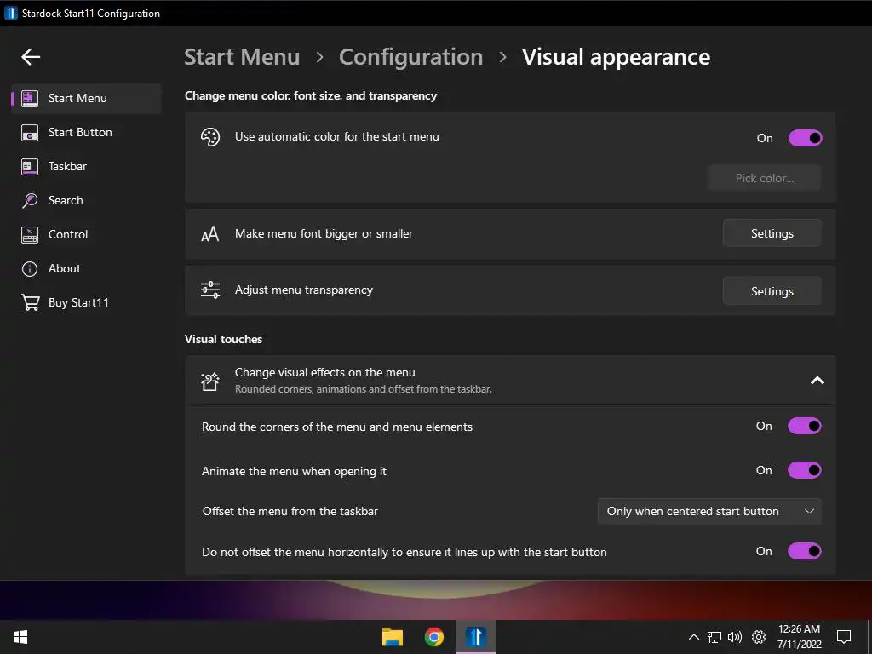
Task: Open the offset menu from taskbar dropdown
Action: [709, 511]
